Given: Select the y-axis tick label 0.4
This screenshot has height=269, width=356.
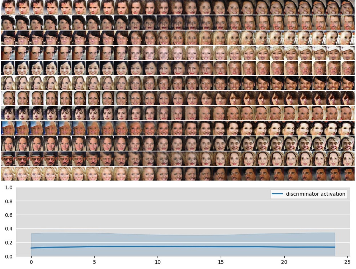Looking at the screenshot, I should 8,229.
